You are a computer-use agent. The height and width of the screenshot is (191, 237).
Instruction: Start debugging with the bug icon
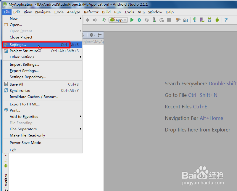[x=139, y=20]
